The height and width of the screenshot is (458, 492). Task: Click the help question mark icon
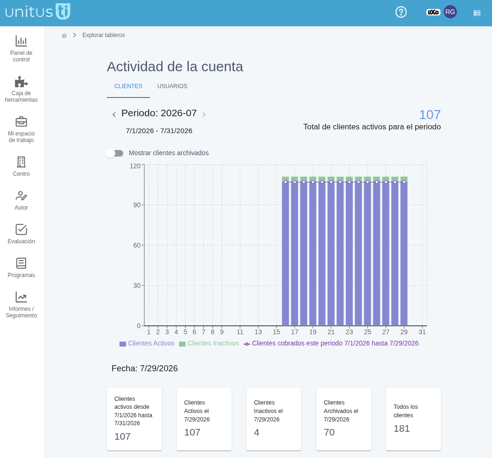click(401, 12)
